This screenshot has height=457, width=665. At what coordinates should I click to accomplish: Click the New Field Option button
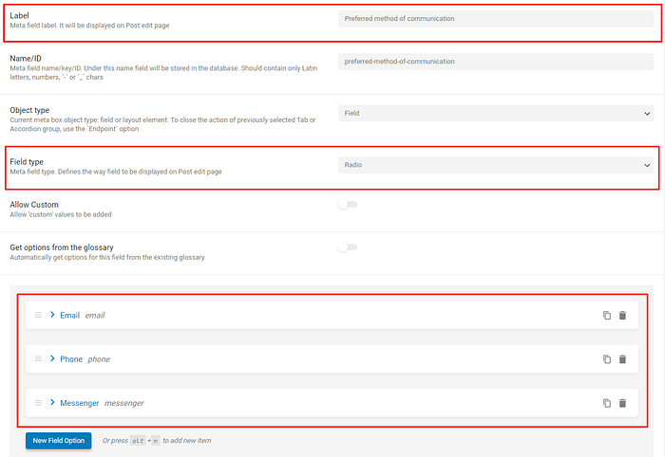point(59,441)
